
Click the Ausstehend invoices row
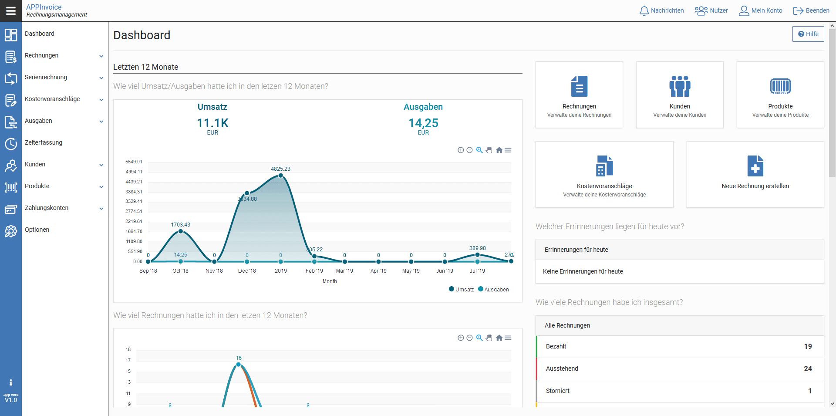click(680, 369)
